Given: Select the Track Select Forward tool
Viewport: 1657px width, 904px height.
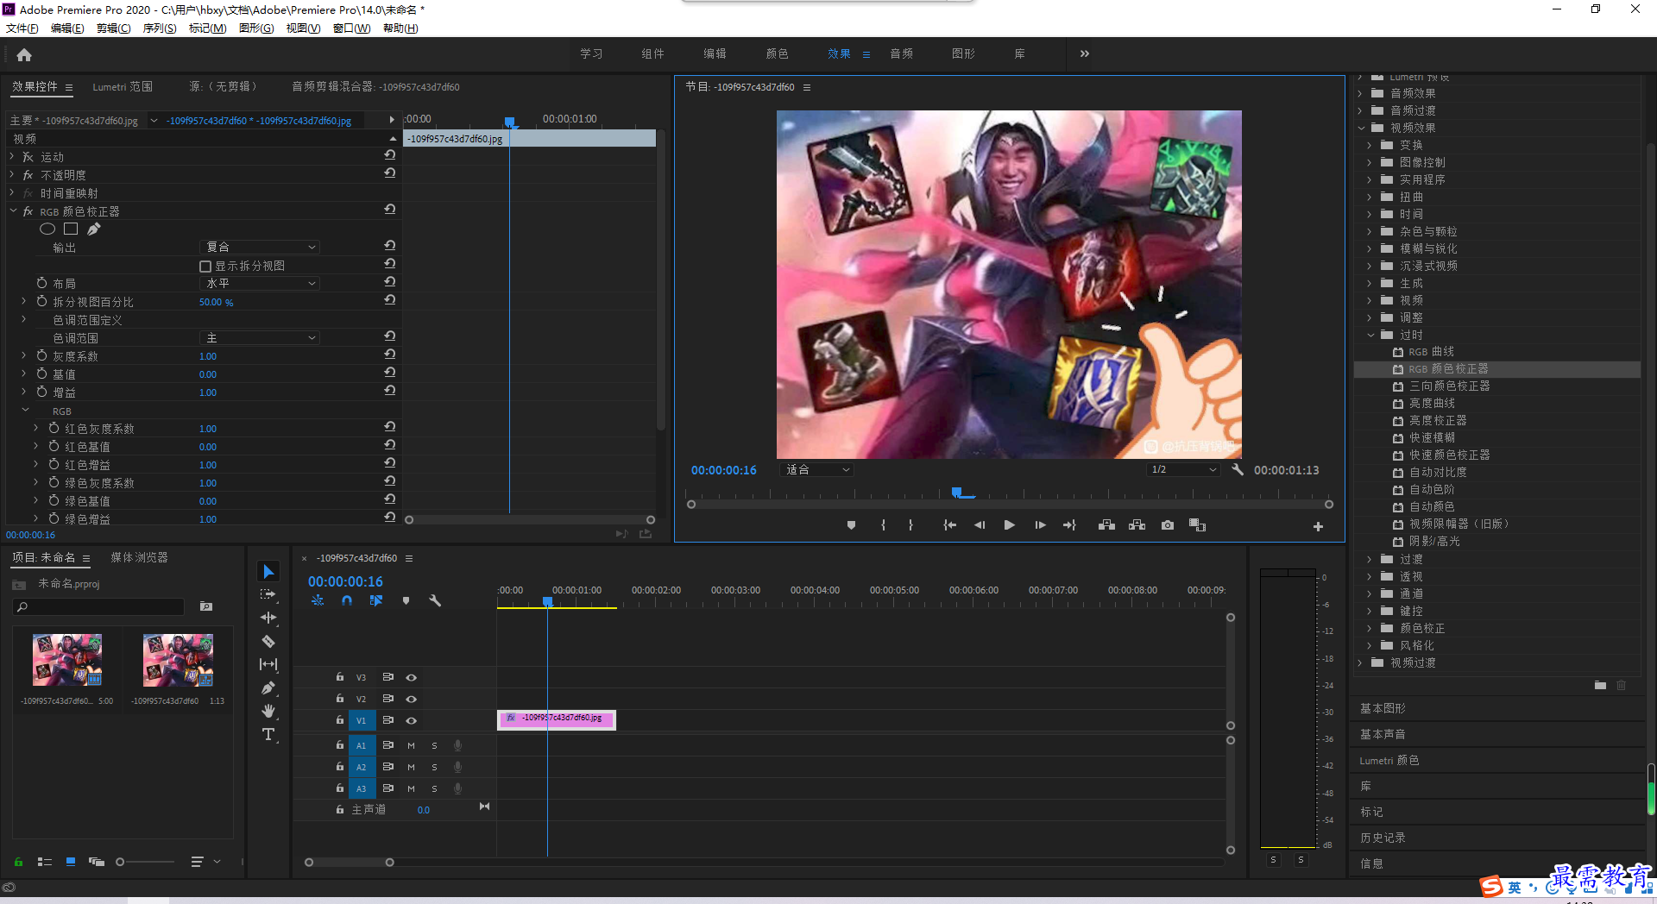Looking at the screenshot, I should pos(268,594).
